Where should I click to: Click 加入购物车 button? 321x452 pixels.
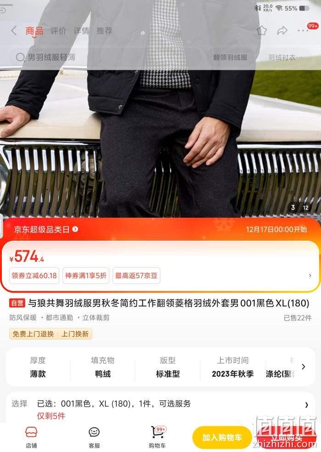(222, 437)
